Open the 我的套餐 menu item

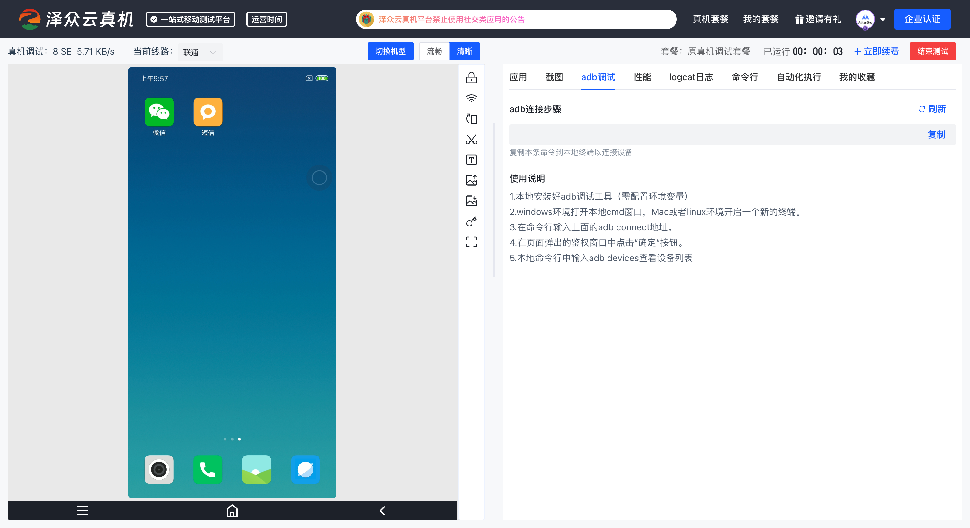(x=761, y=19)
